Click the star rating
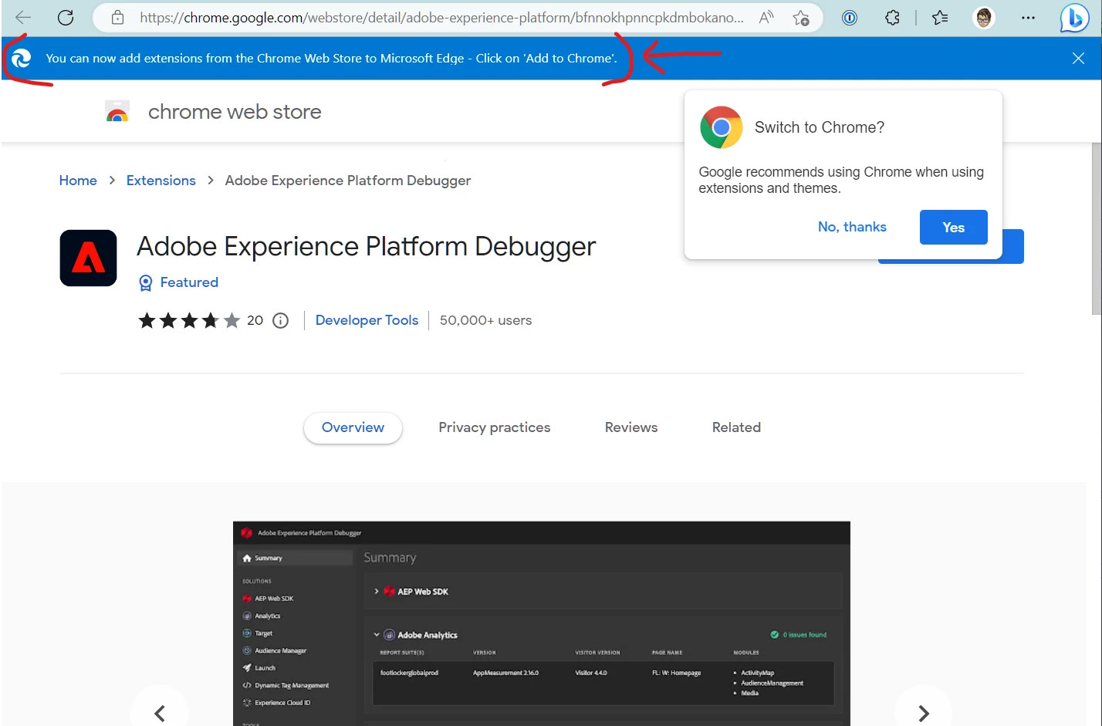1102x726 pixels. pos(189,320)
